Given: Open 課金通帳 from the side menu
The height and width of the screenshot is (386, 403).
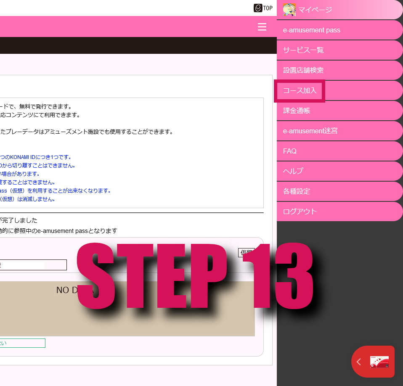Looking at the screenshot, I should pyautogui.click(x=297, y=111).
